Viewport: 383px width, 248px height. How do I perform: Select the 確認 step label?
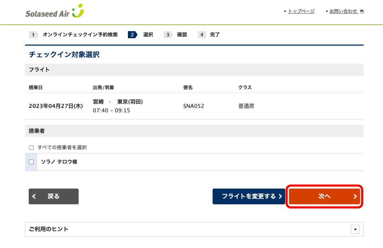pyautogui.click(x=182, y=35)
